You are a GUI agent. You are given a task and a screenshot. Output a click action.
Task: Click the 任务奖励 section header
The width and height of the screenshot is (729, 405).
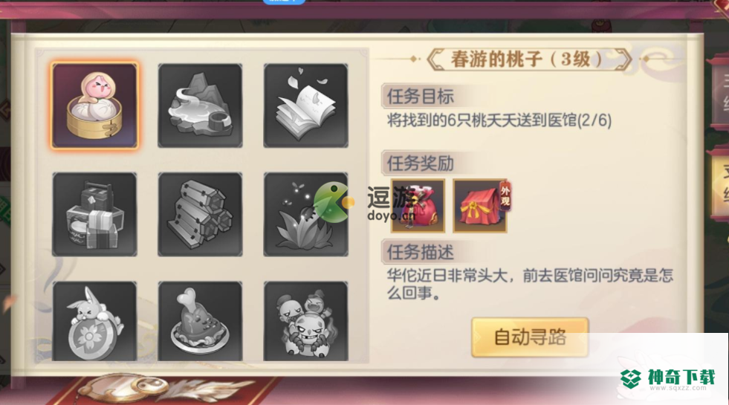coord(421,163)
